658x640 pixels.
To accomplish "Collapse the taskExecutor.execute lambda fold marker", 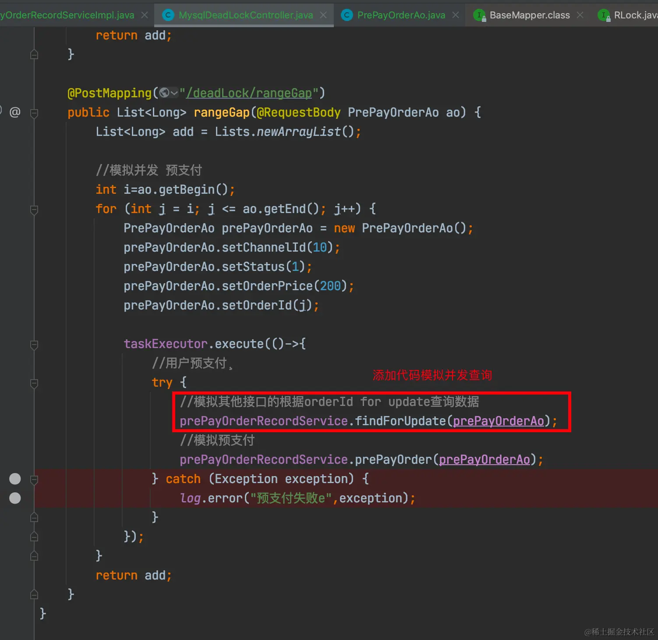I will click(x=34, y=345).
